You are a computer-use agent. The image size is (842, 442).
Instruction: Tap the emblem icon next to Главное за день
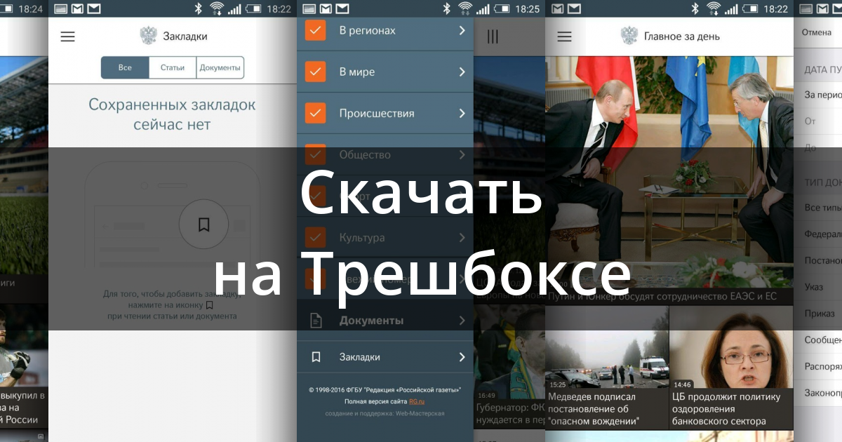point(629,36)
